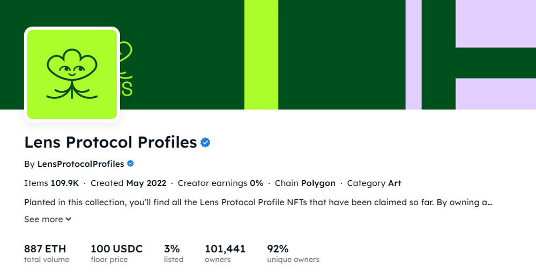Click the Creator earnings 0% text
Screen dimensions: 536x279
(x=220, y=183)
